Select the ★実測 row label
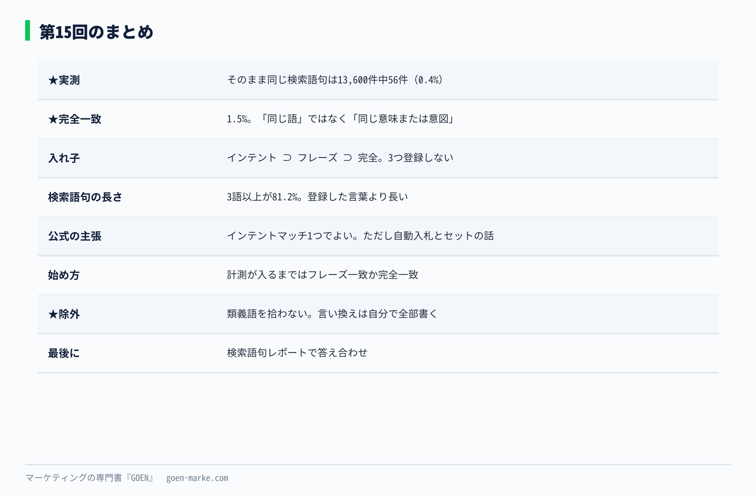Viewport: 756px width, 497px height. (64, 80)
